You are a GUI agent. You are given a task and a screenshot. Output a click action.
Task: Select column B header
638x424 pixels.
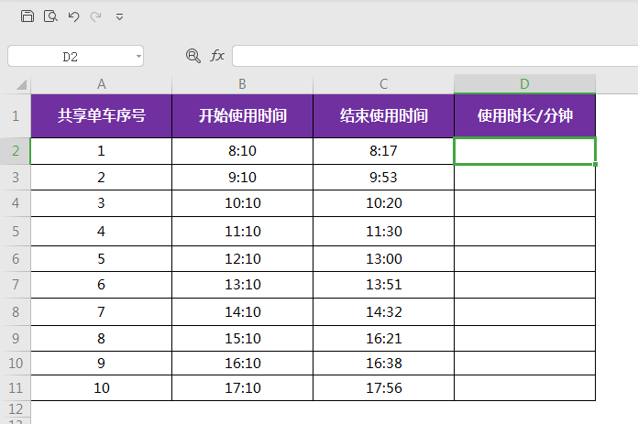click(242, 84)
